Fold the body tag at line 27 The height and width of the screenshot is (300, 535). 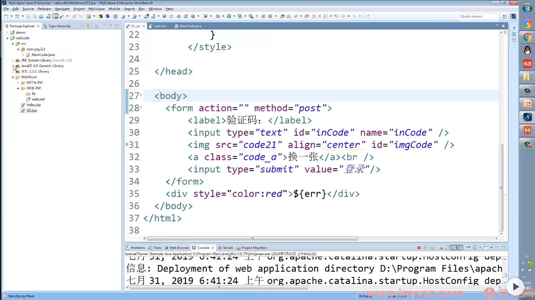(x=141, y=96)
